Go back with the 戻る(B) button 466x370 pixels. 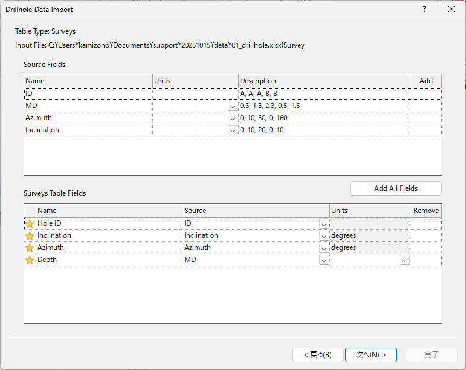[317, 355]
